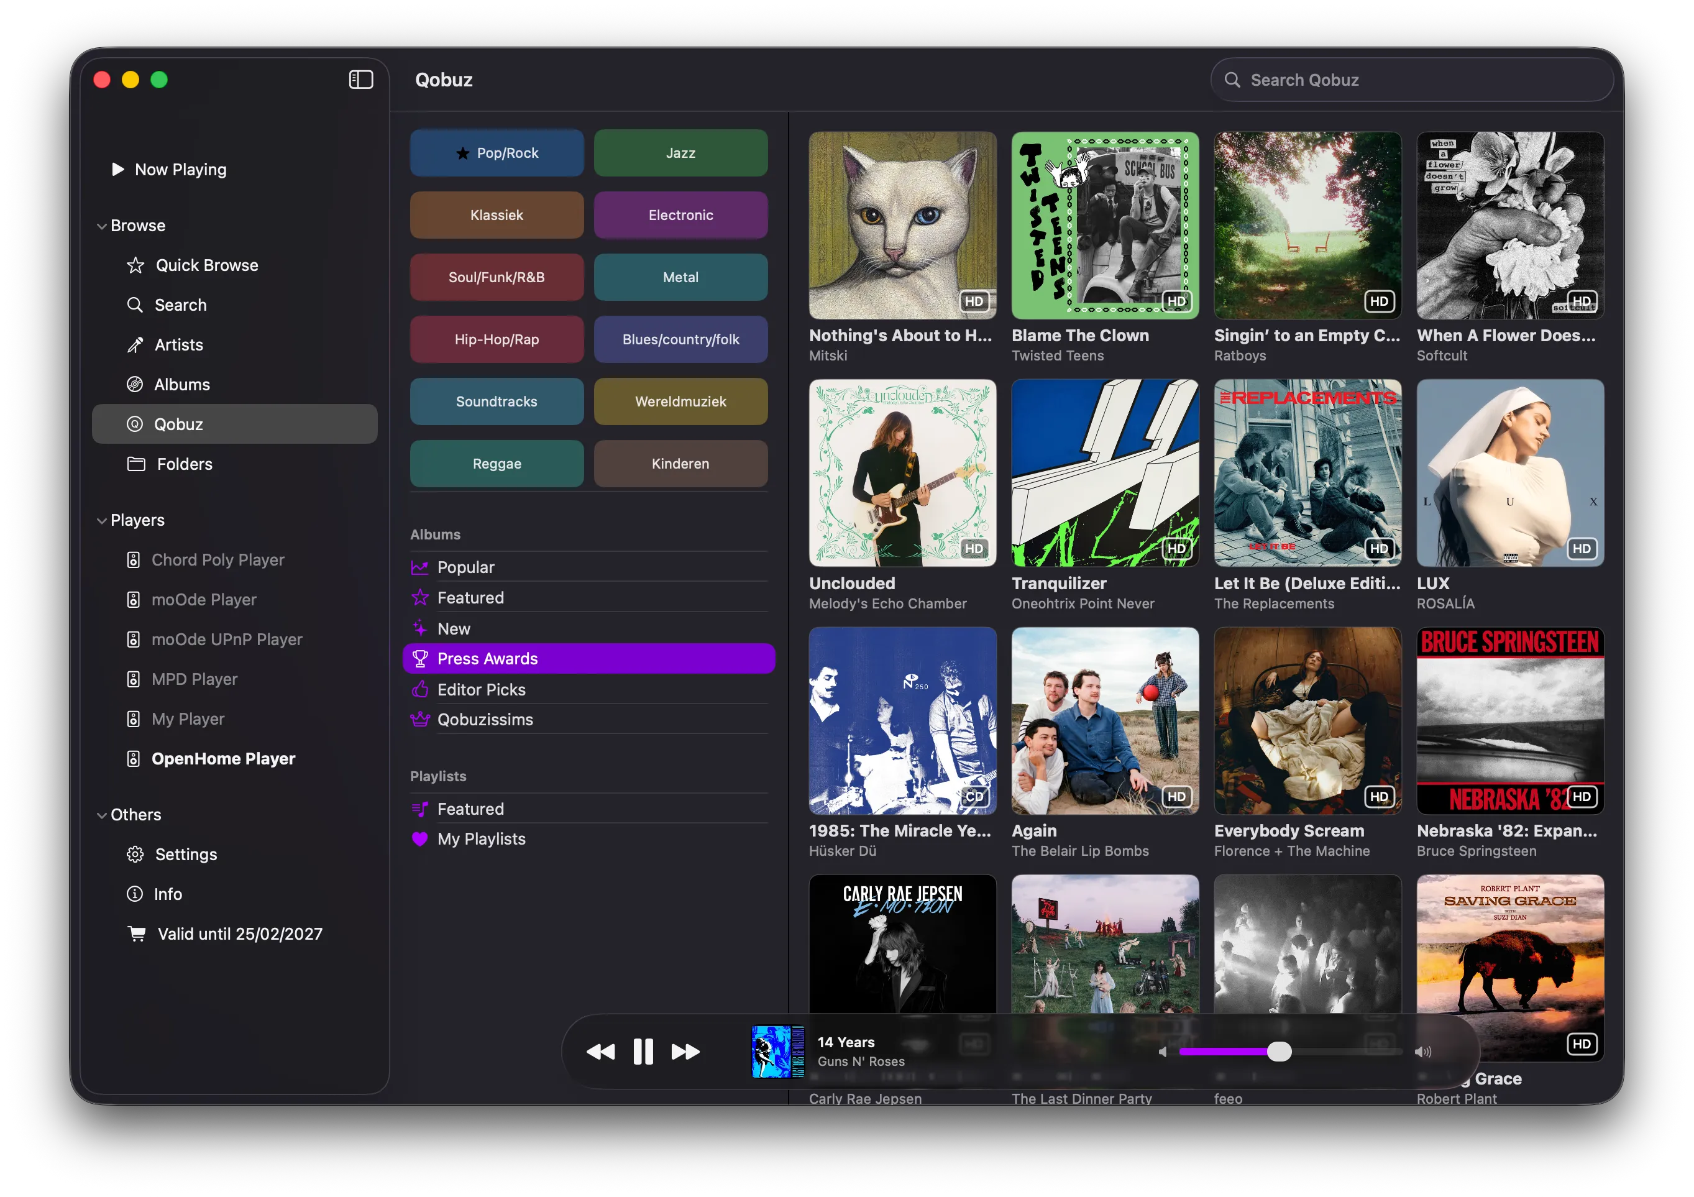The image size is (1694, 1197).
Task: Open Artists in sidebar
Action: [x=178, y=345]
